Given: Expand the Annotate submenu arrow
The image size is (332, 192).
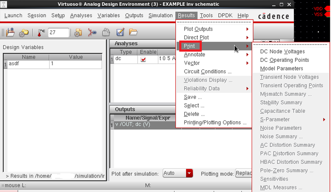Looking at the screenshot, I should coord(247,55).
